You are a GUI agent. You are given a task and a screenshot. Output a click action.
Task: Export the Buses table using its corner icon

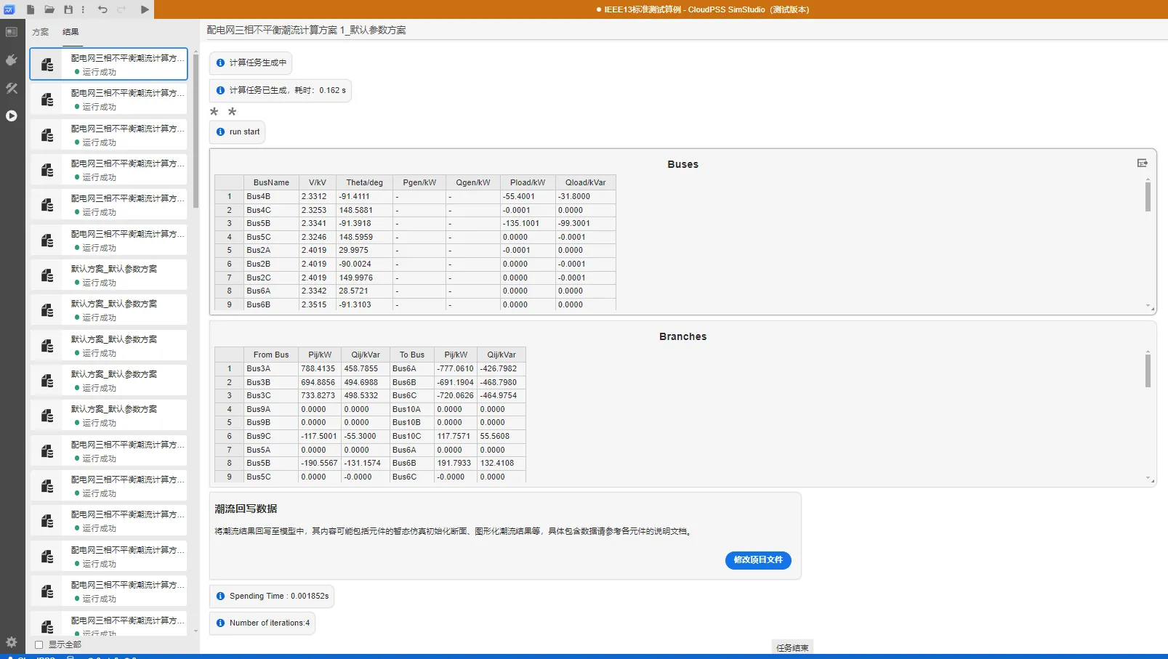point(1142,163)
